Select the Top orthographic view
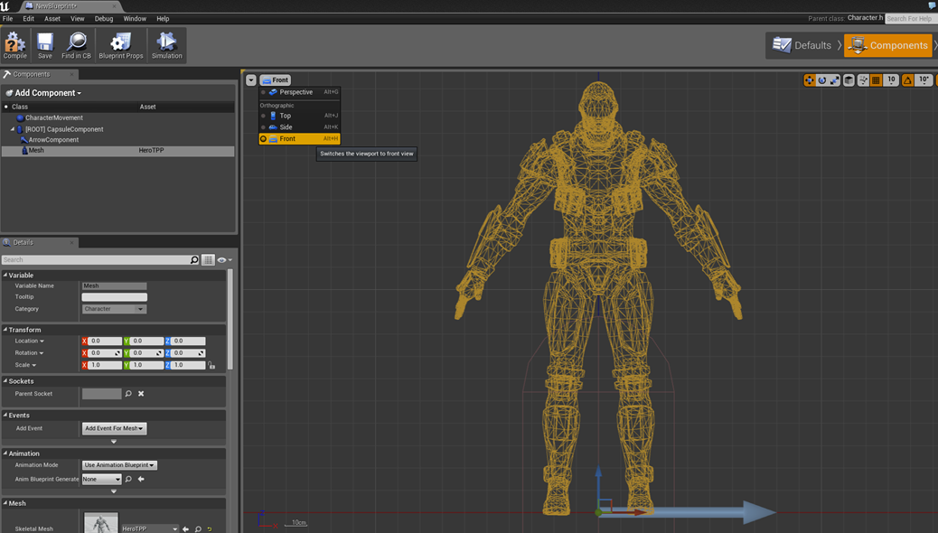The height and width of the screenshot is (533, 938). [x=286, y=116]
